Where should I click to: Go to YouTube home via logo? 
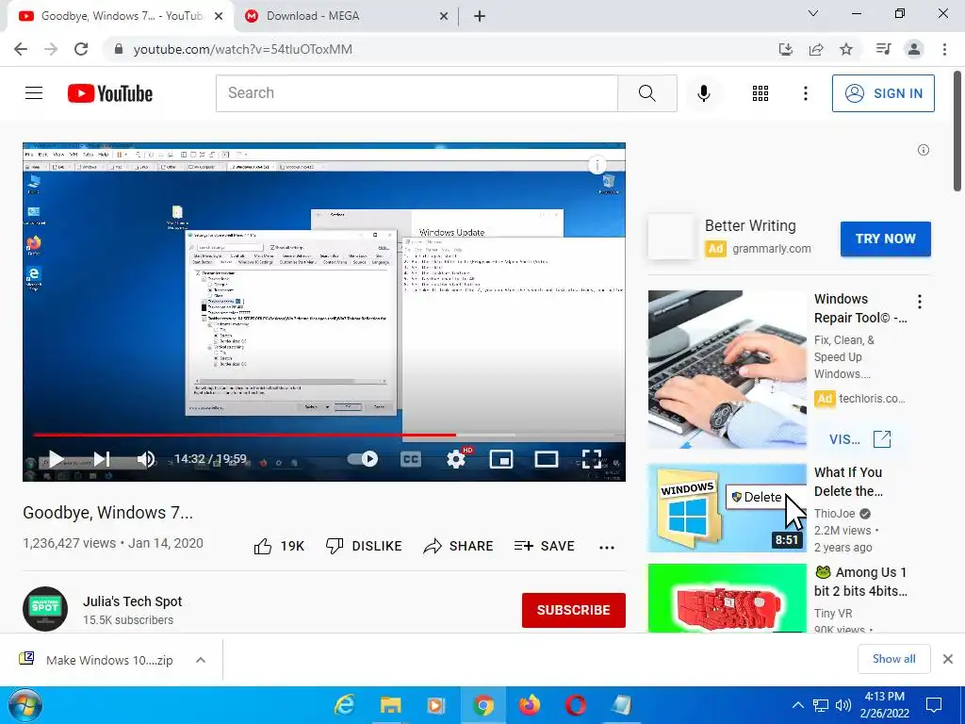click(110, 93)
